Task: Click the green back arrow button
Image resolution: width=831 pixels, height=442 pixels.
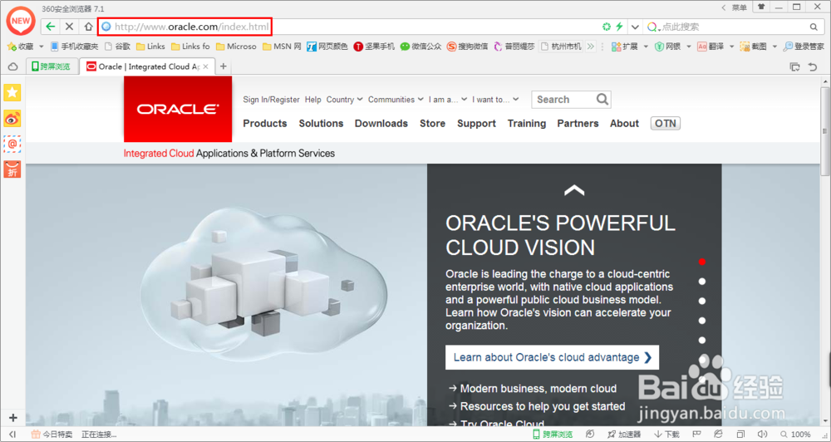Action: (51, 27)
